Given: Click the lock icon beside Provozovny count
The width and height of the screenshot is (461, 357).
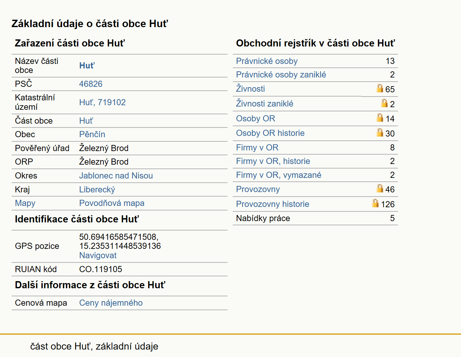Looking at the screenshot, I should tap(380, 188).
